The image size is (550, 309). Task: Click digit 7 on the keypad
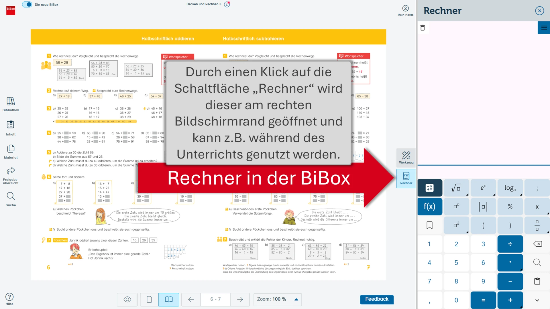point(429,281)
